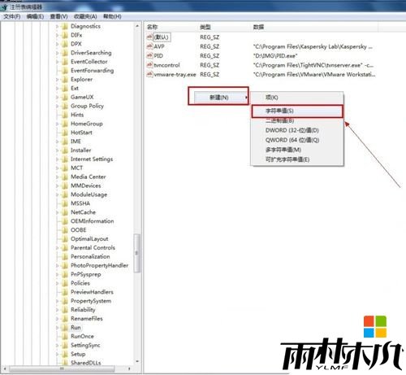The width and height of the screenshot is (406, 375).
Task: Click the Explorer folder icon
Action: [x=65, y=80]
